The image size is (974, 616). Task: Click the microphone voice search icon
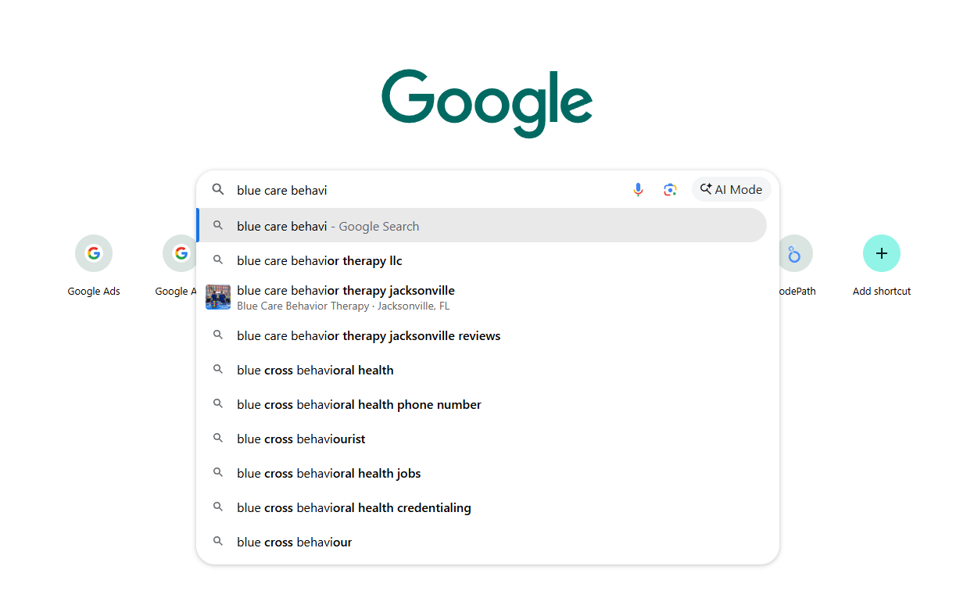point(639,190)
